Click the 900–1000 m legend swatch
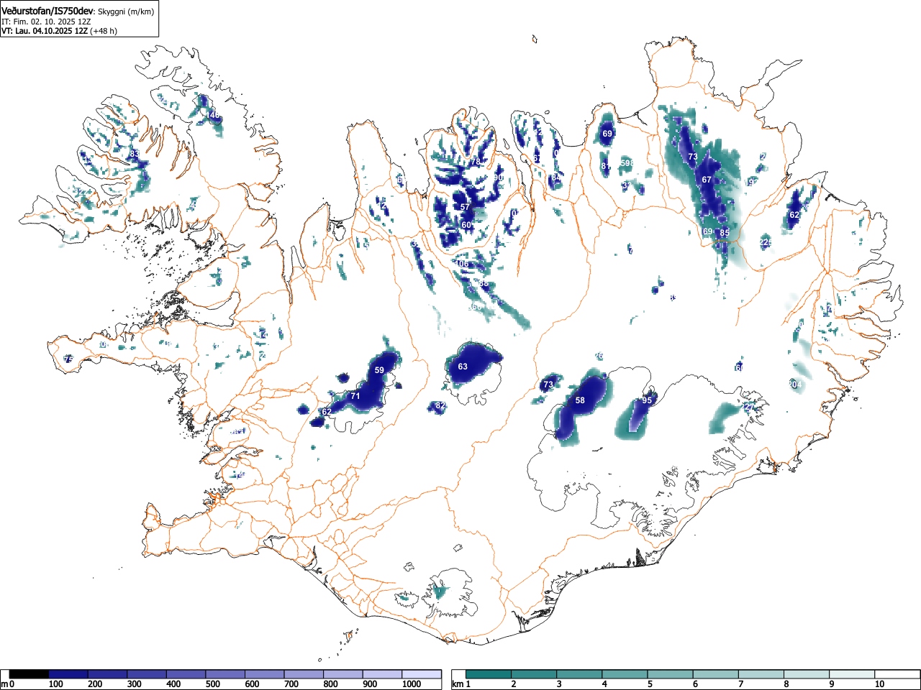 [x=382, y=674]
